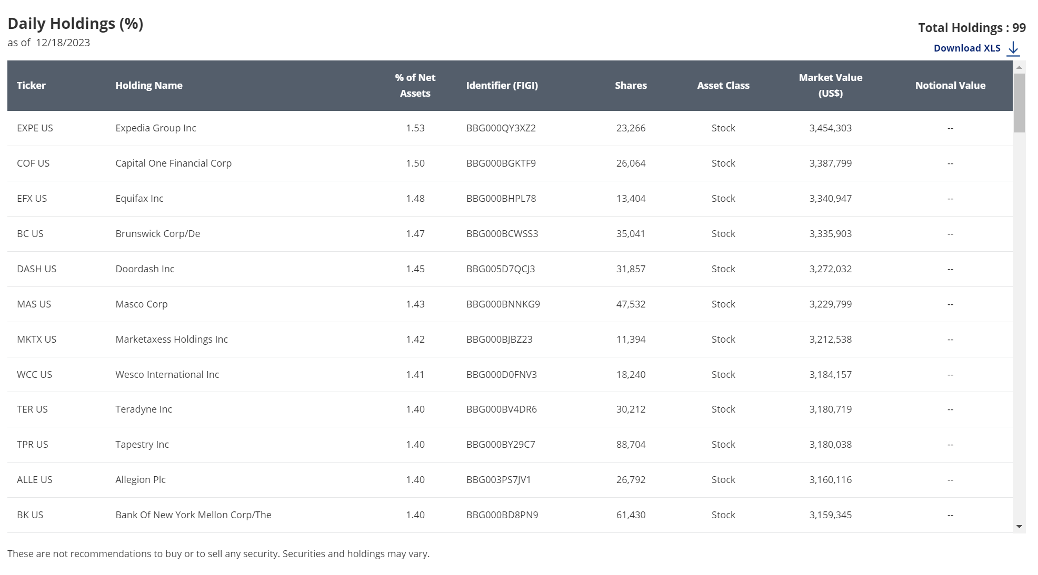Screen dimensions: 1038x575
Task: Click the download arrow icon
Action: 1013,49
